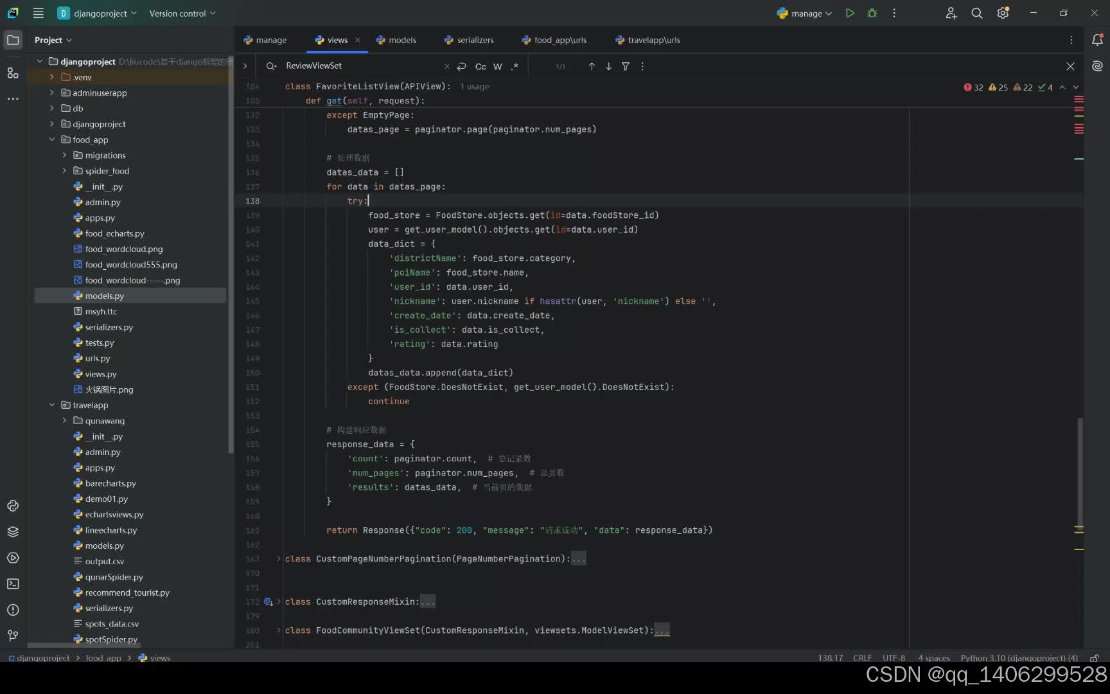Image resolution: width=1110 pixels, height=694 pixels.
Task: Go to the next search occurrence
Action: [608, 66]
